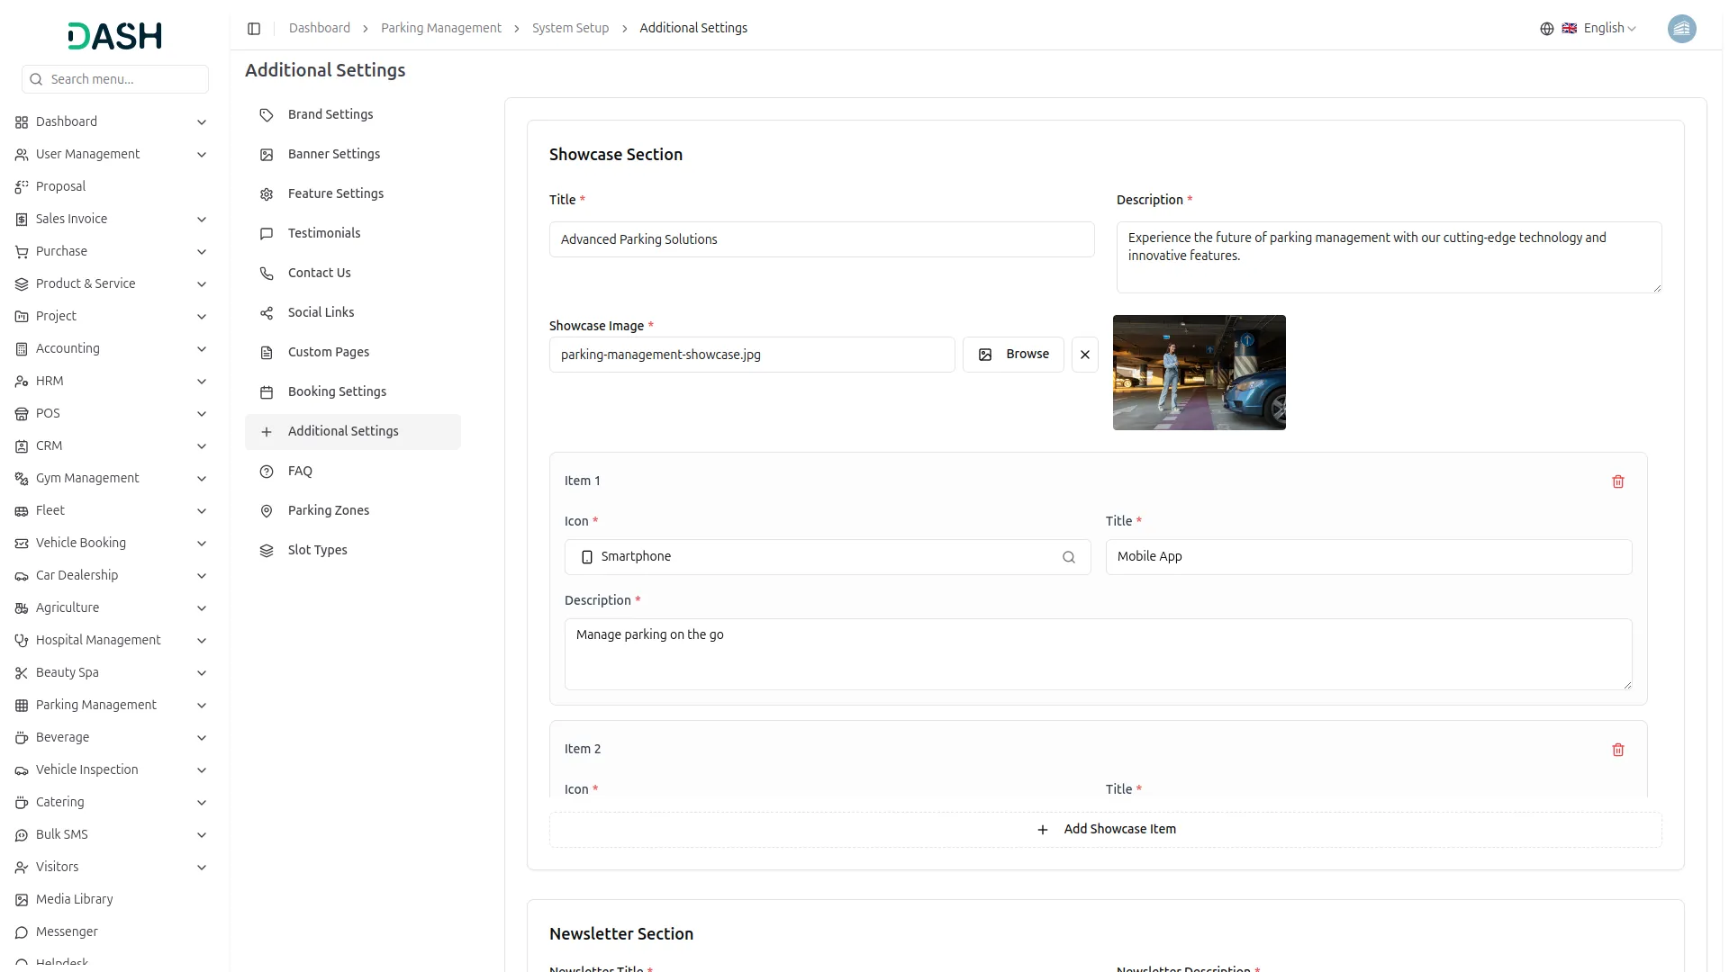Click search icon in Smartphone icon field
This screenshot has height=972, width=1729.
1068,557
